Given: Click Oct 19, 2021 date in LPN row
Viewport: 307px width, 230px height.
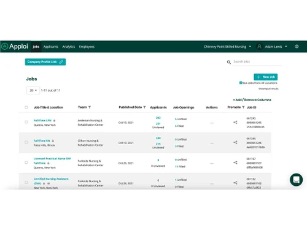Looking at the screenshot, I should click(126, 123).
